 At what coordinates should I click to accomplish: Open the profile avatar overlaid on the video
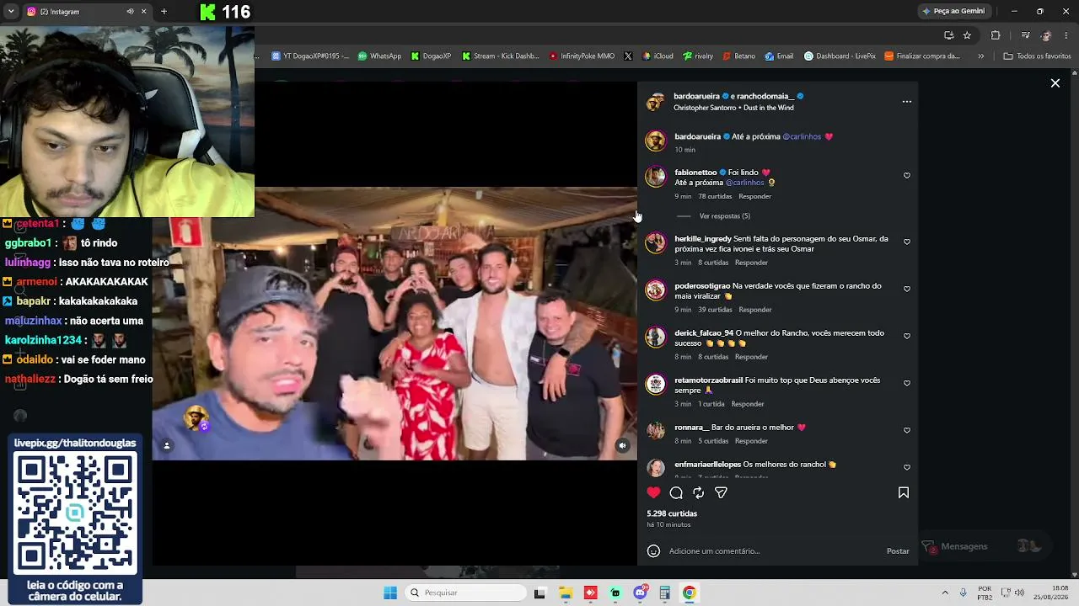[196, 418]
